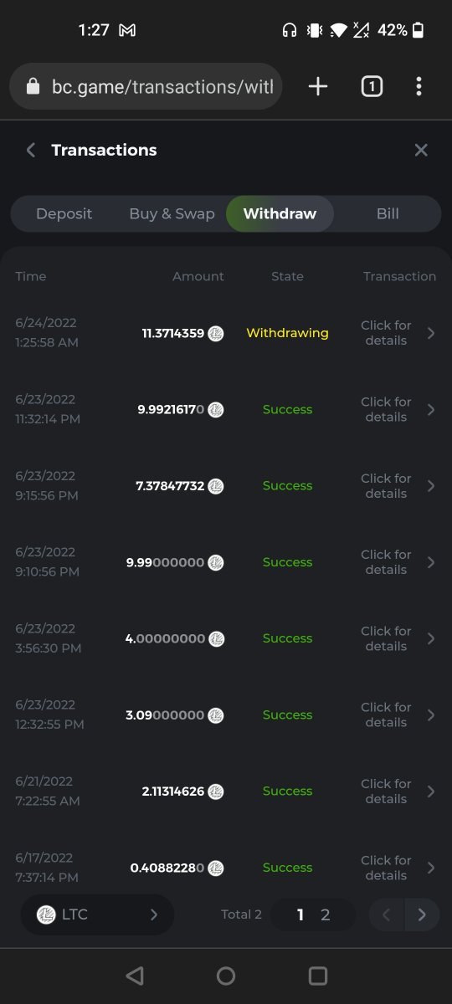Viewport: 452px width, 1004px height.
Task: Open a new browser tab with plus icon
Action: point(318,86)
